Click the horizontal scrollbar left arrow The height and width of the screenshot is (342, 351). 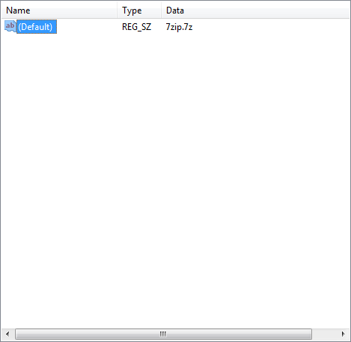pyautogui.click(x=7, y=334)
